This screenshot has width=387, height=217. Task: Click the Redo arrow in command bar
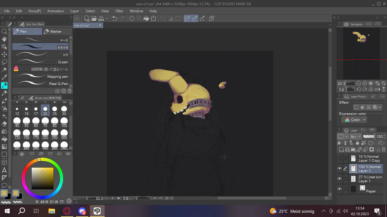pyautogui.click(x=122, y=18)
